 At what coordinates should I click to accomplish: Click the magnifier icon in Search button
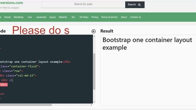pyautogui.click(x=139, y=5)
